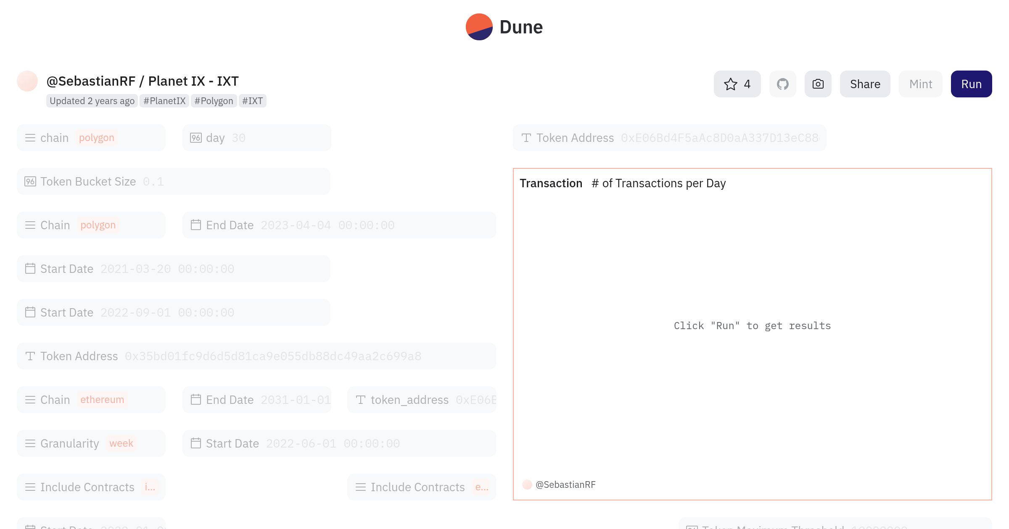The width and height of the screenshot is (1009, 529).
Task: Click the number icon beside Token Bucket Size
Action: 30,181
